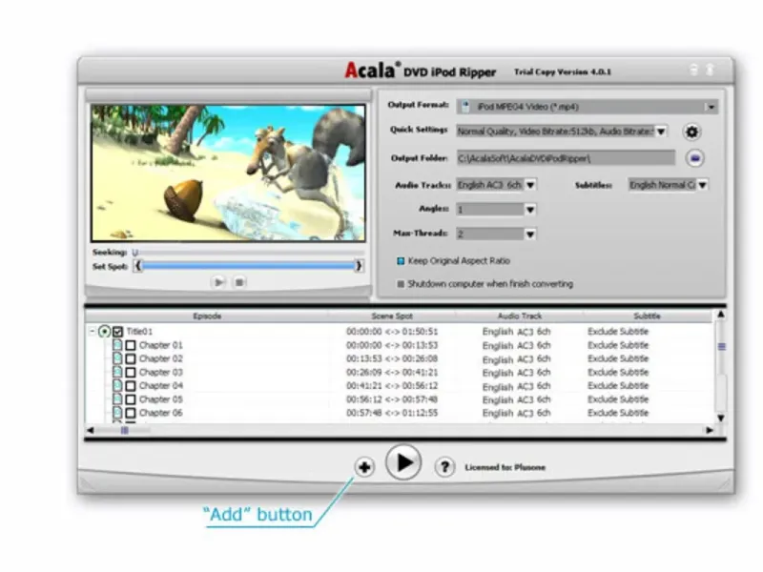Toggle the Title01 checkbox

tap(117, 332)
